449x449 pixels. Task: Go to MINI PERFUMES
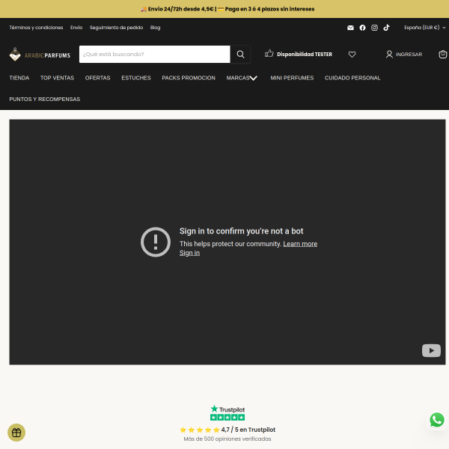(x=292, y=78)
